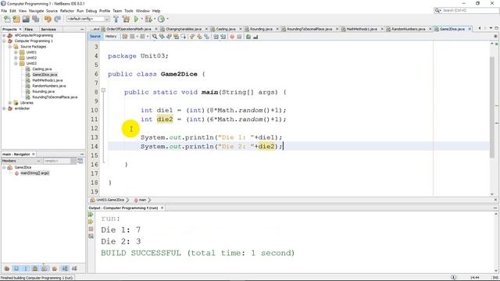Click the Settings icon below Output stop button

point(91,236)
